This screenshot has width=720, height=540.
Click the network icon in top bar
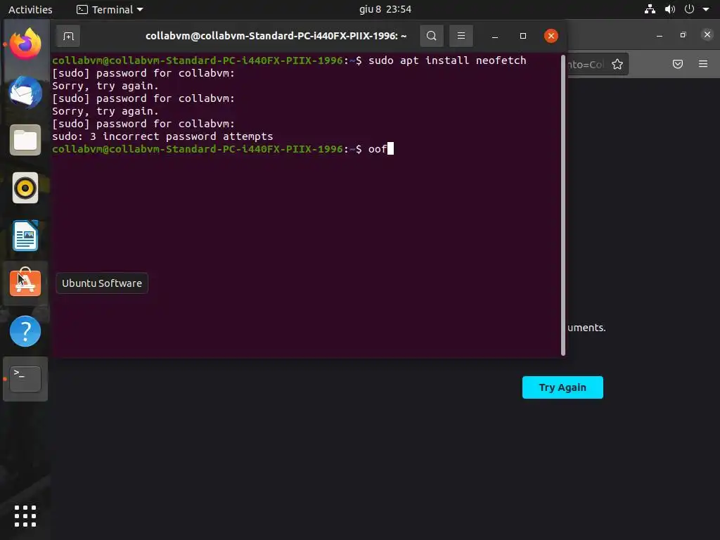click(x=650, y=9)
